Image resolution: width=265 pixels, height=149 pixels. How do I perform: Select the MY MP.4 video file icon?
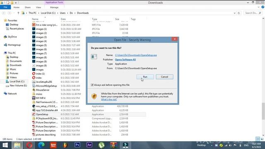(34, 98)
